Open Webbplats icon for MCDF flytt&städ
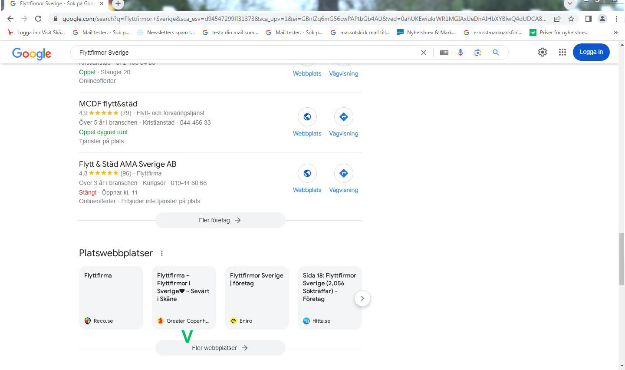625x370 pixels. 307,117
